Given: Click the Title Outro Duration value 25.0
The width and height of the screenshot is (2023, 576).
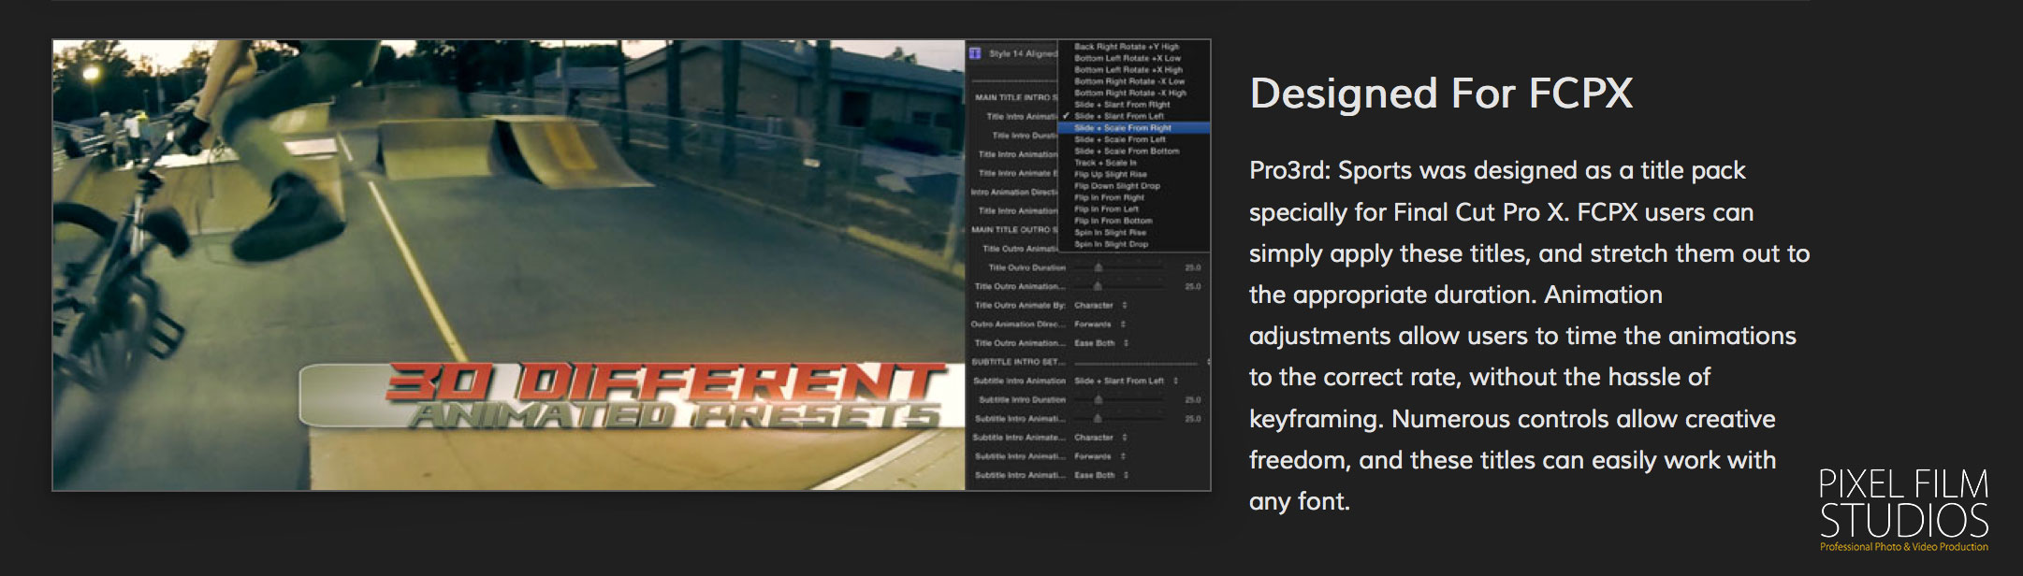Looking at the screenshot, I should [1192, 267].
